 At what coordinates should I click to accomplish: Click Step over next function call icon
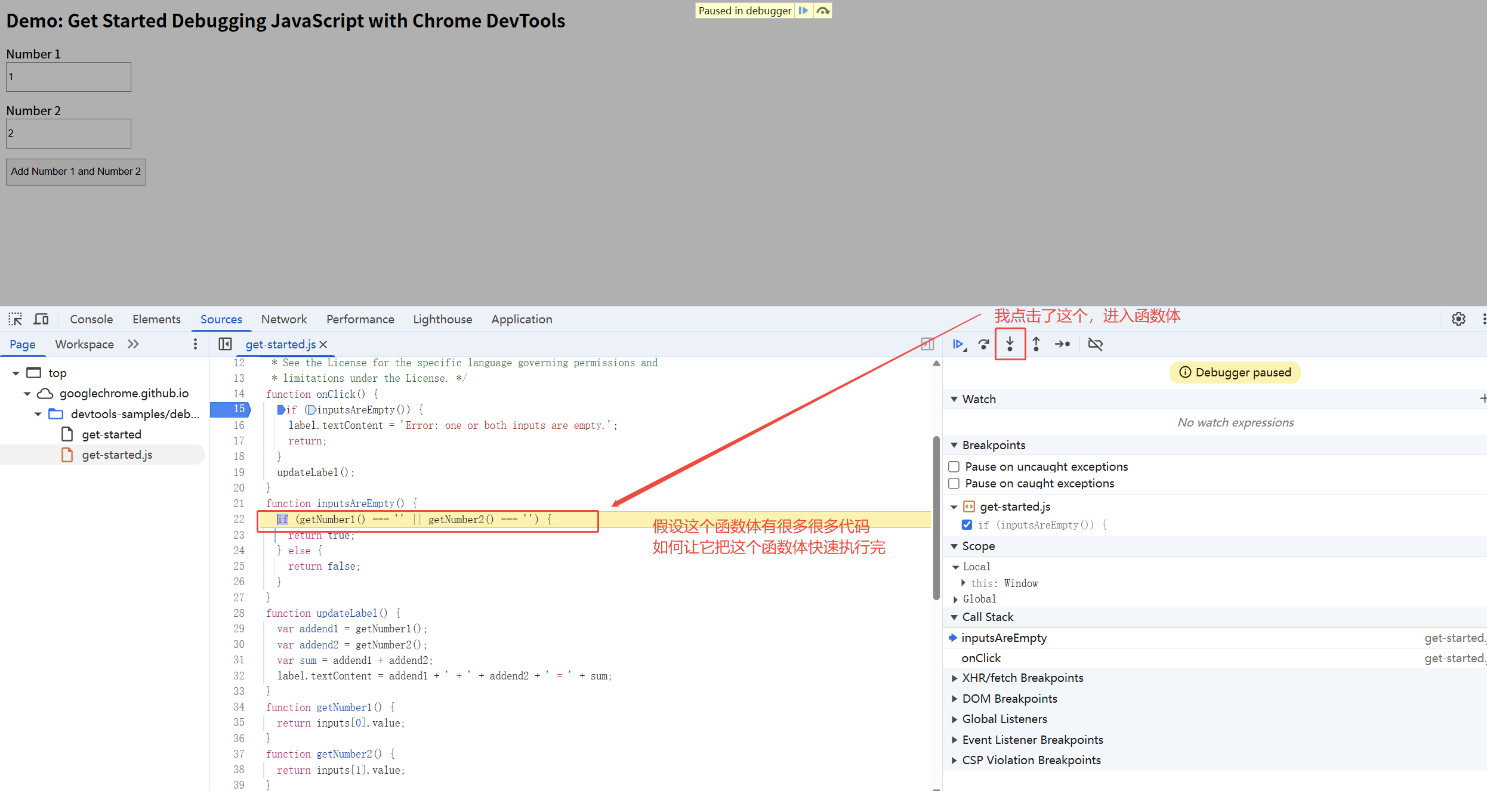coord(984,344)
